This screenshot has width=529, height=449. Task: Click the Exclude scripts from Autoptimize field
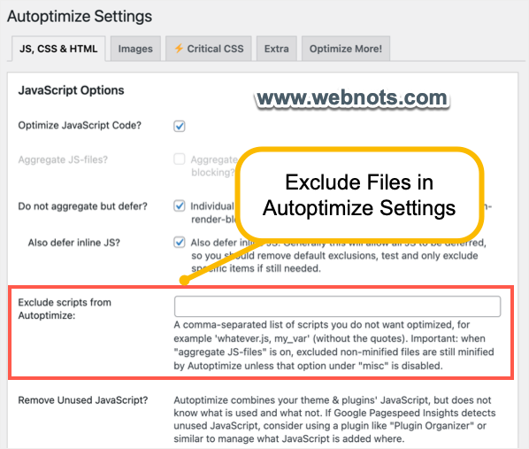[337, 306]
